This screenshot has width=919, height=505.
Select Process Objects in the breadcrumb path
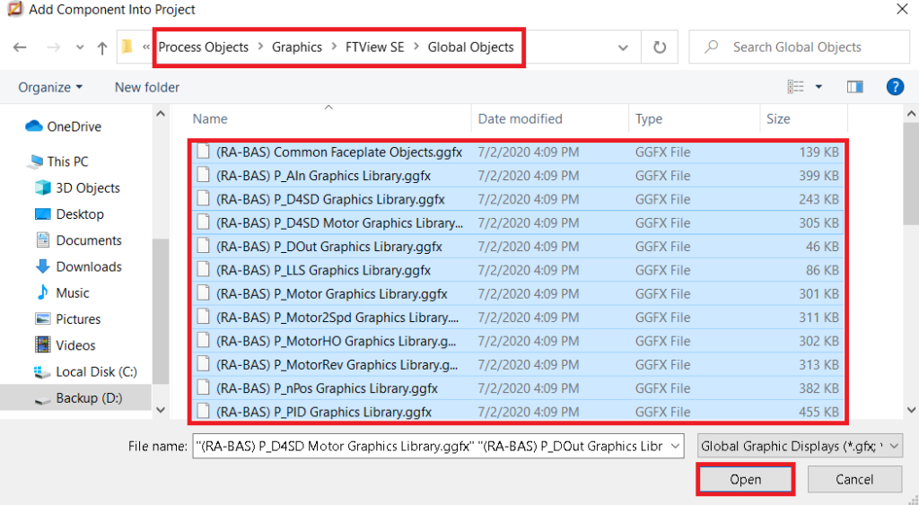click(x=204, y=47)
